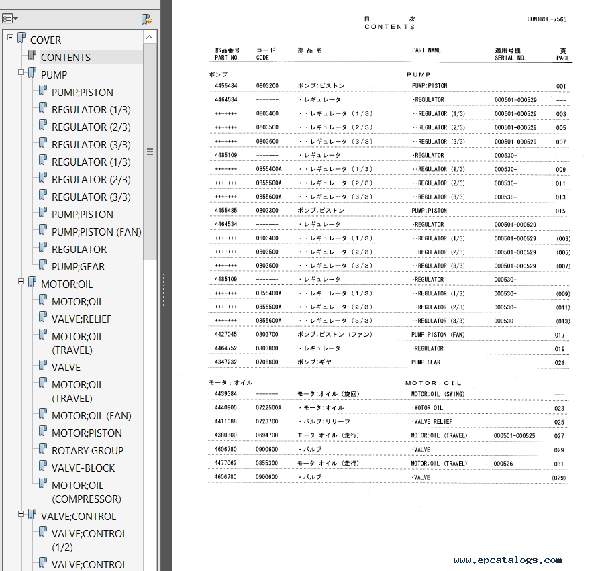Click the bookmarks scrollbar up arrow
596x571 pixels.
(150, 37)
